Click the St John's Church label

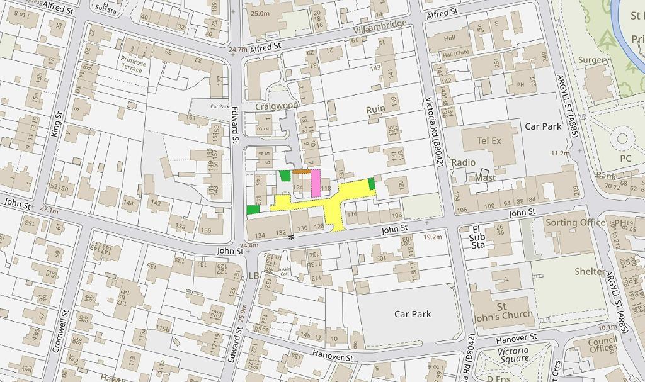[x=502, y=312]
